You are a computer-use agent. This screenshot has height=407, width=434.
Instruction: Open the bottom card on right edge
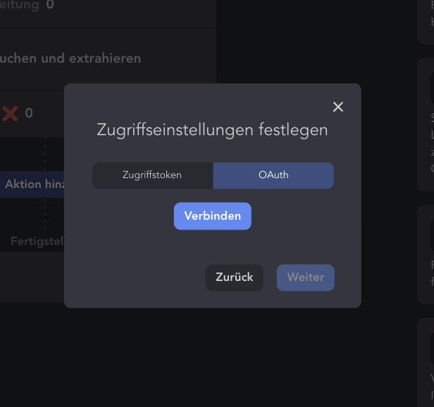pyautogui.click(x=426, y=363)
